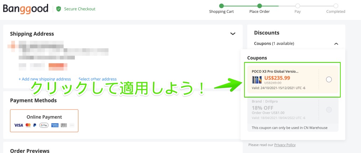The width and height of the screenshot is (361, 153).
Task: Click the Mastercard icon
Action: 28,125
